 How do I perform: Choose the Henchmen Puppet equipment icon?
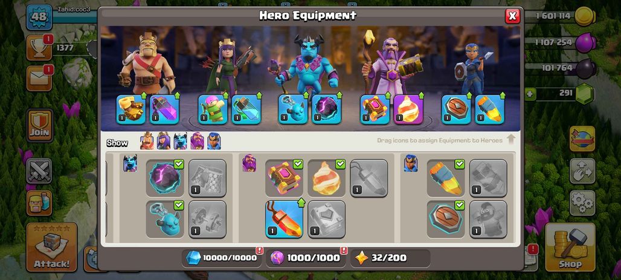165,219
